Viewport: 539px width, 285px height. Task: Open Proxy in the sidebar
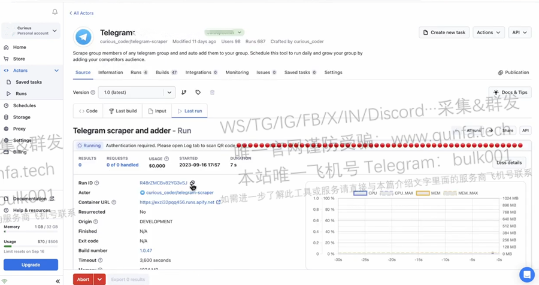[x=19, y=129]
